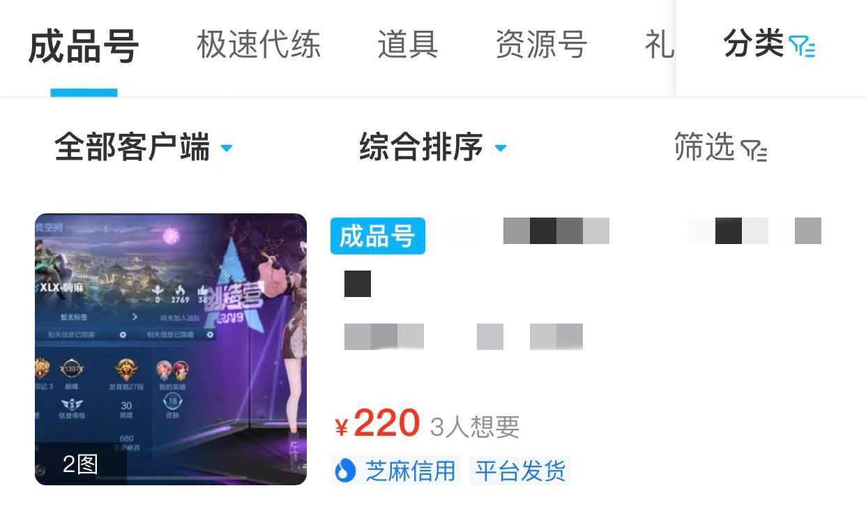The image size is (866, 509).
Task: Tap the 芝麻信用 water-drop icon
Action: (345, 471)
